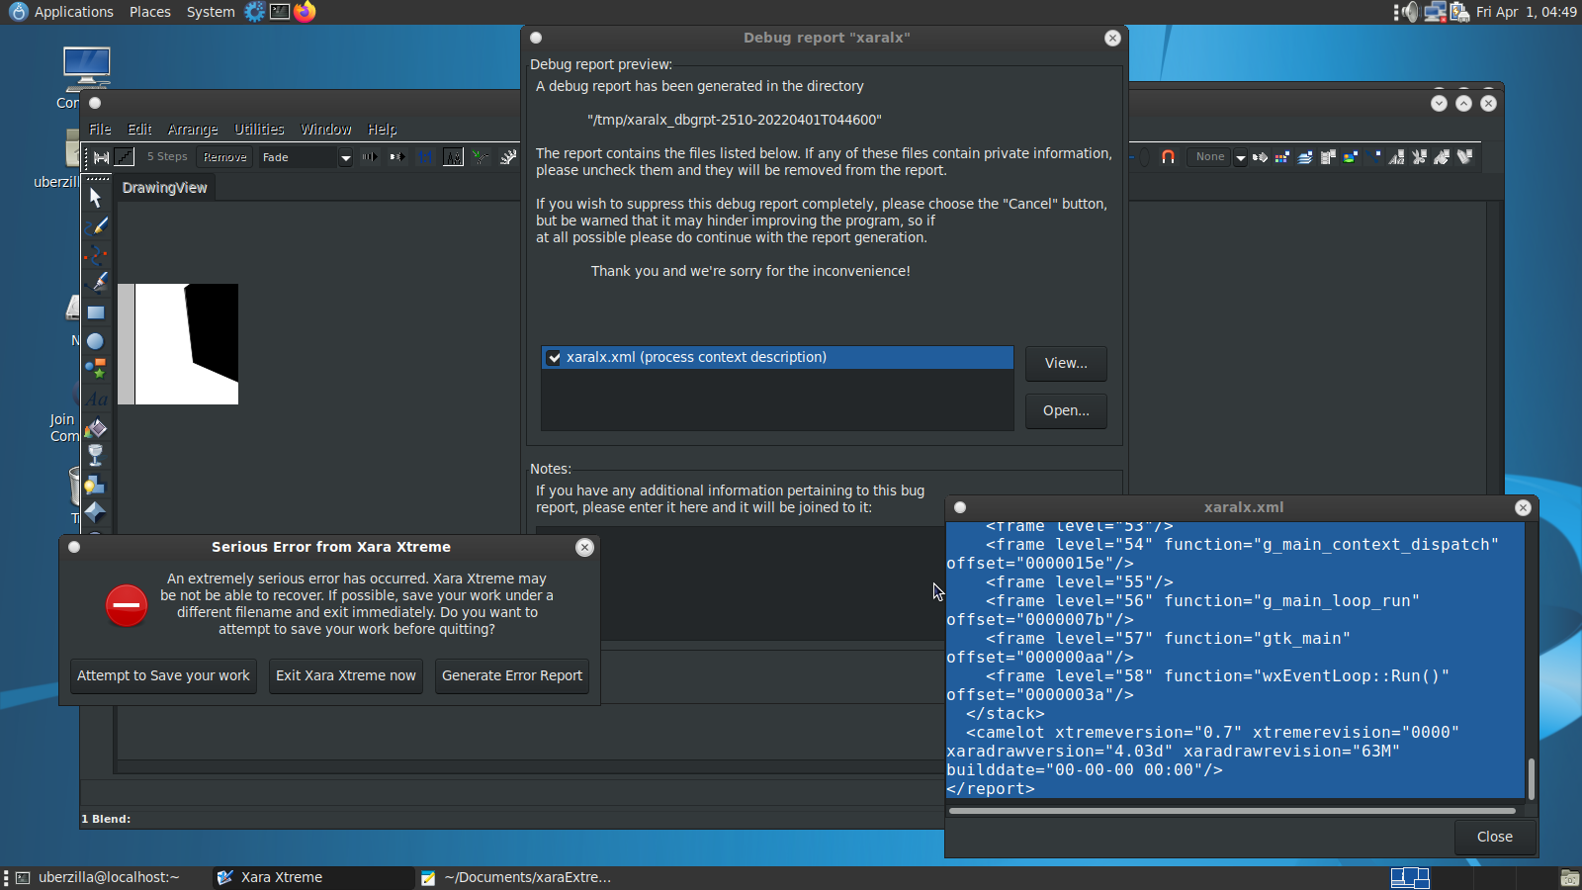
Task: Launch Firefox from the top panel
Action: pos(305,12)
